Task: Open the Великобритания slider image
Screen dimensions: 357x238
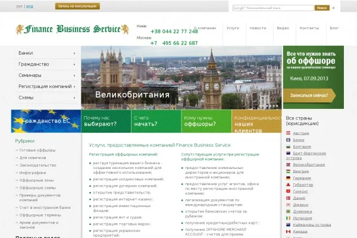Action: pos(181,78)
